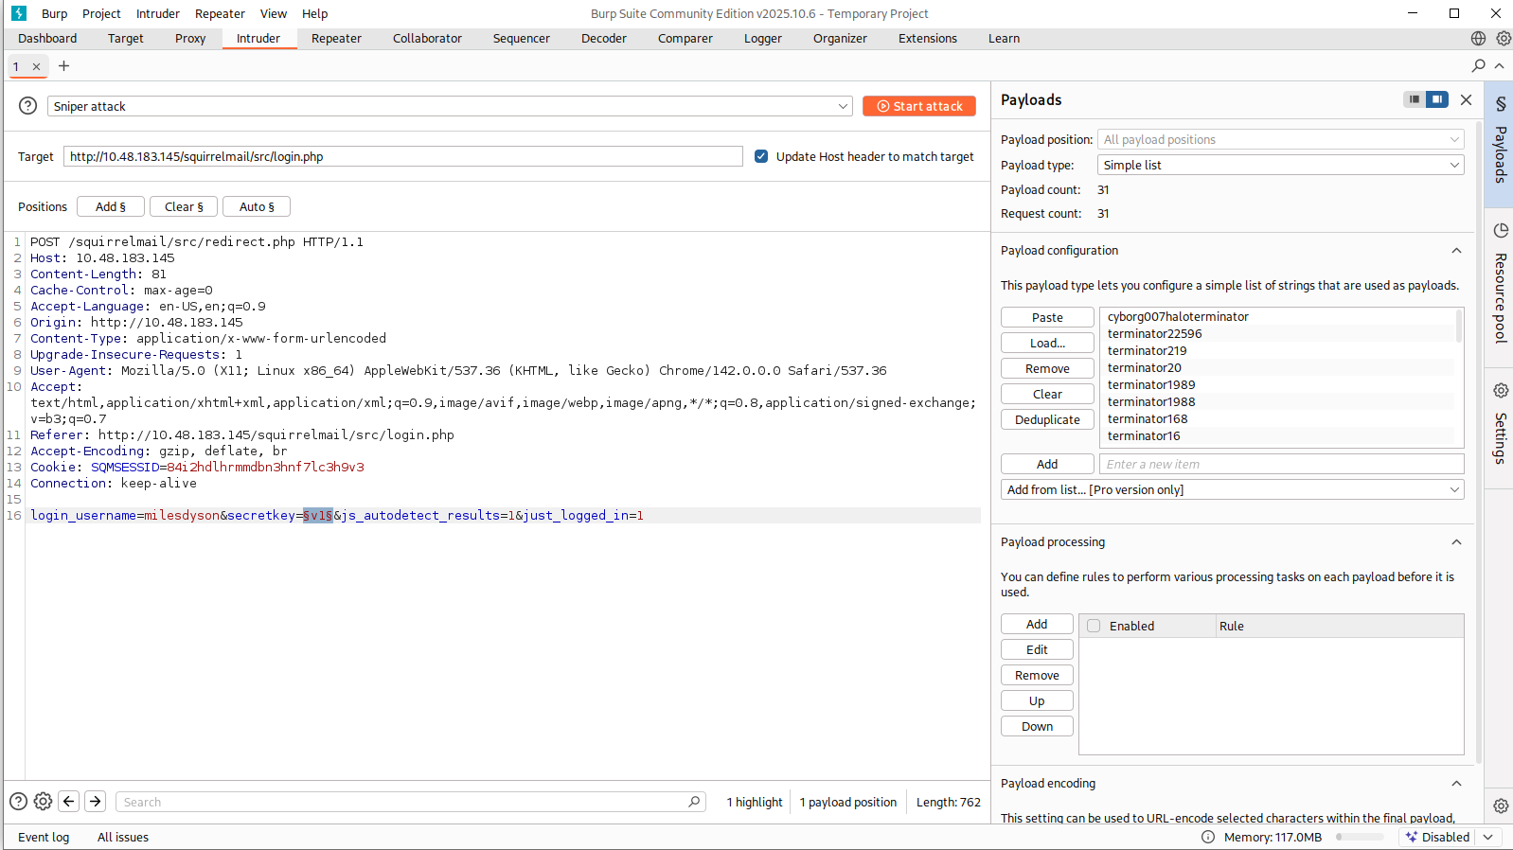Open the Payload type dropdown

1280,165
